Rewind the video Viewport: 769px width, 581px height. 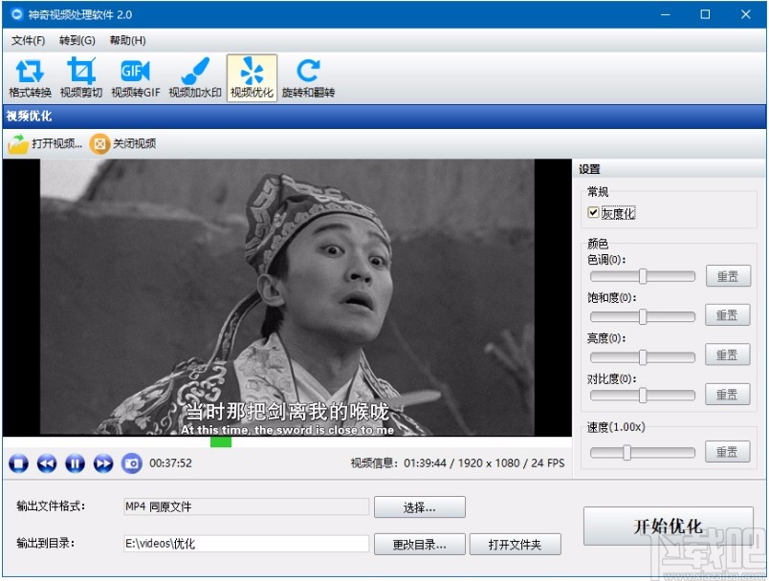tap(47, 463)
